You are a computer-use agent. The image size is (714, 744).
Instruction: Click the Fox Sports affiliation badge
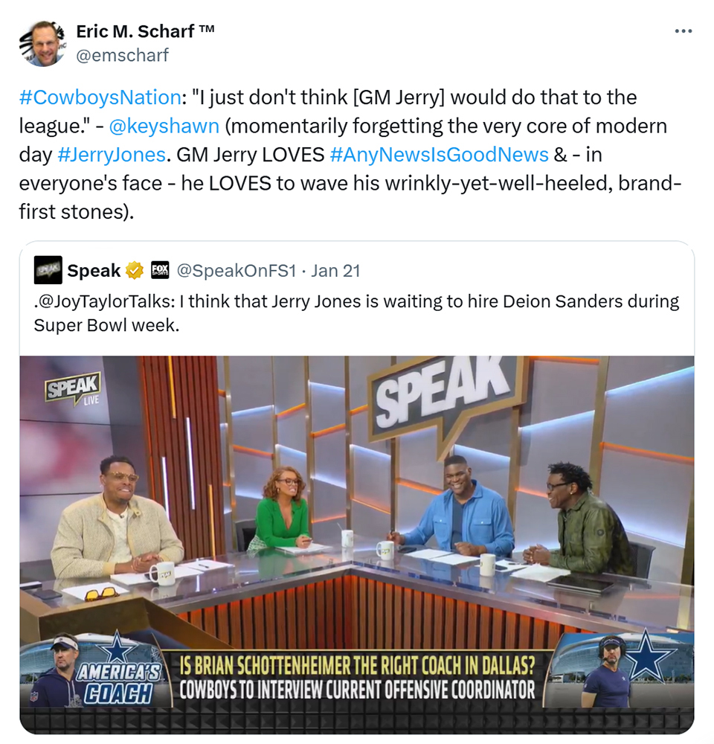pyautogui.click(x=160, y=270)
